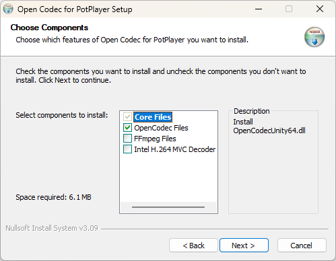Click the installer icon in title bar
Screen dimensions: 336x261
pos(8,9)
